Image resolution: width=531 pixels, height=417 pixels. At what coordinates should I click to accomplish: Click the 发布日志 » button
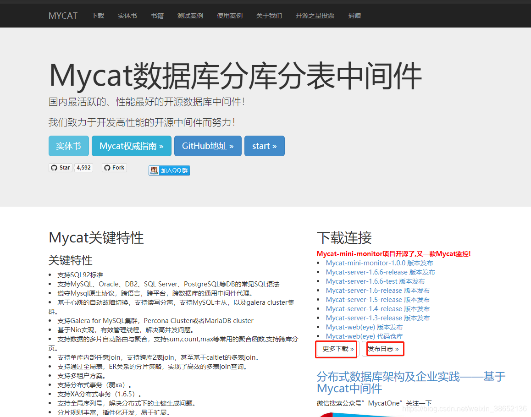coord(383,349)
